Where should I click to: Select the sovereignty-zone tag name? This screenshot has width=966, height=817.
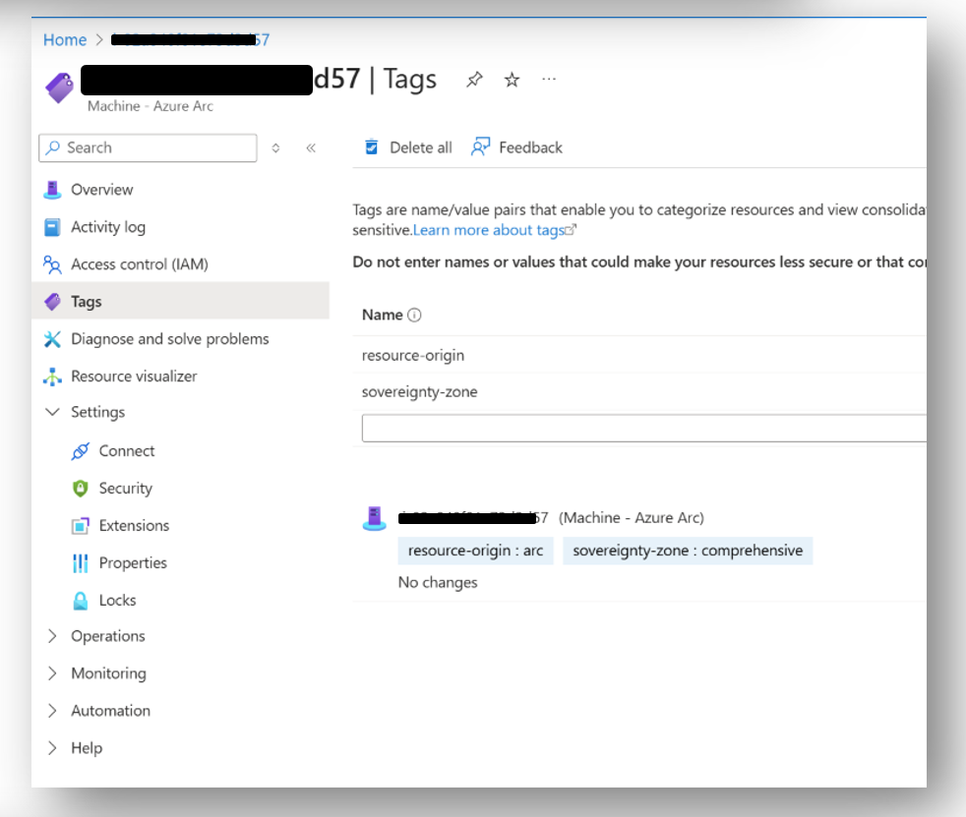click(x=419, y=392)
